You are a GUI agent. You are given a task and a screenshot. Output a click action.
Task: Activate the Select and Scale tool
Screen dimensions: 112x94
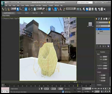pyautogui.click(x=35, y=9)
